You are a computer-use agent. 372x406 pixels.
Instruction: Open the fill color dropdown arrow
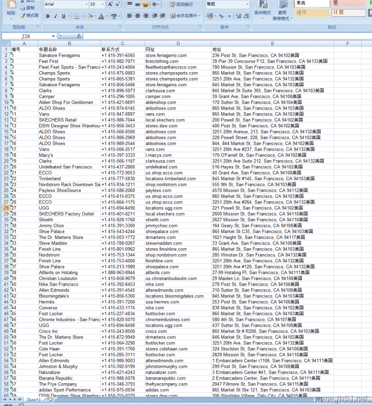point(95,16)
